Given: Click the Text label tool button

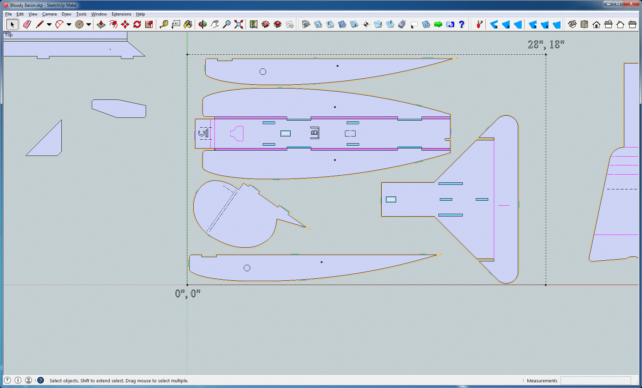Looking at the screenshot, I should coord(176,24).
